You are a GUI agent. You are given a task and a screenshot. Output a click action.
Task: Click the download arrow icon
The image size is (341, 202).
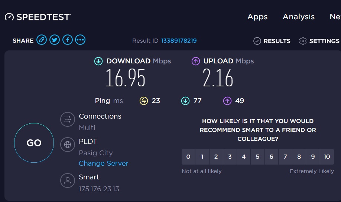(x=98, y=61)
